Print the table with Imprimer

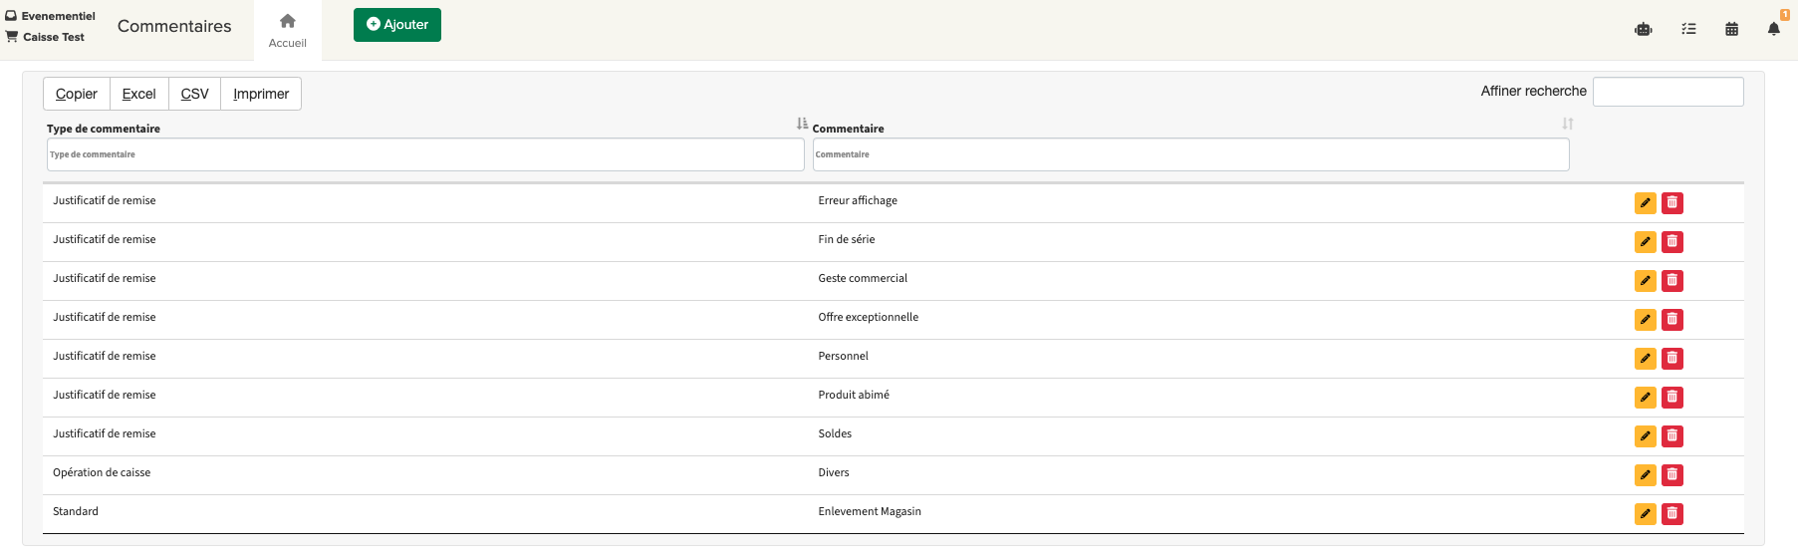[x=261, y=94]
